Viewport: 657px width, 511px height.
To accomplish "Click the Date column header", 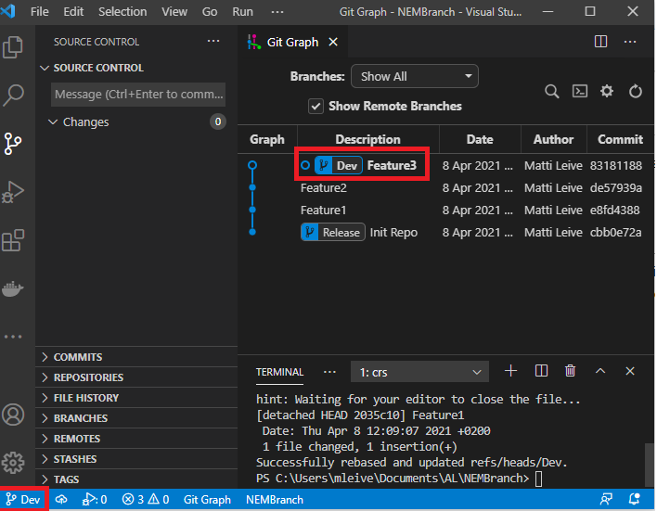I will [x=480, y=139].
